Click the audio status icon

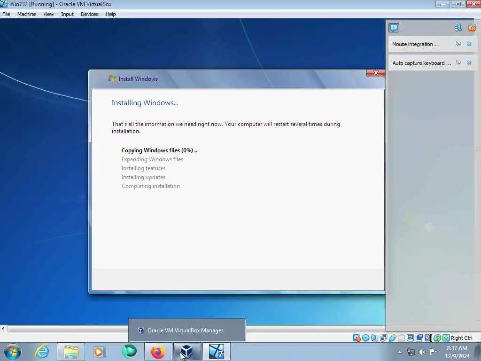(374, 338)
